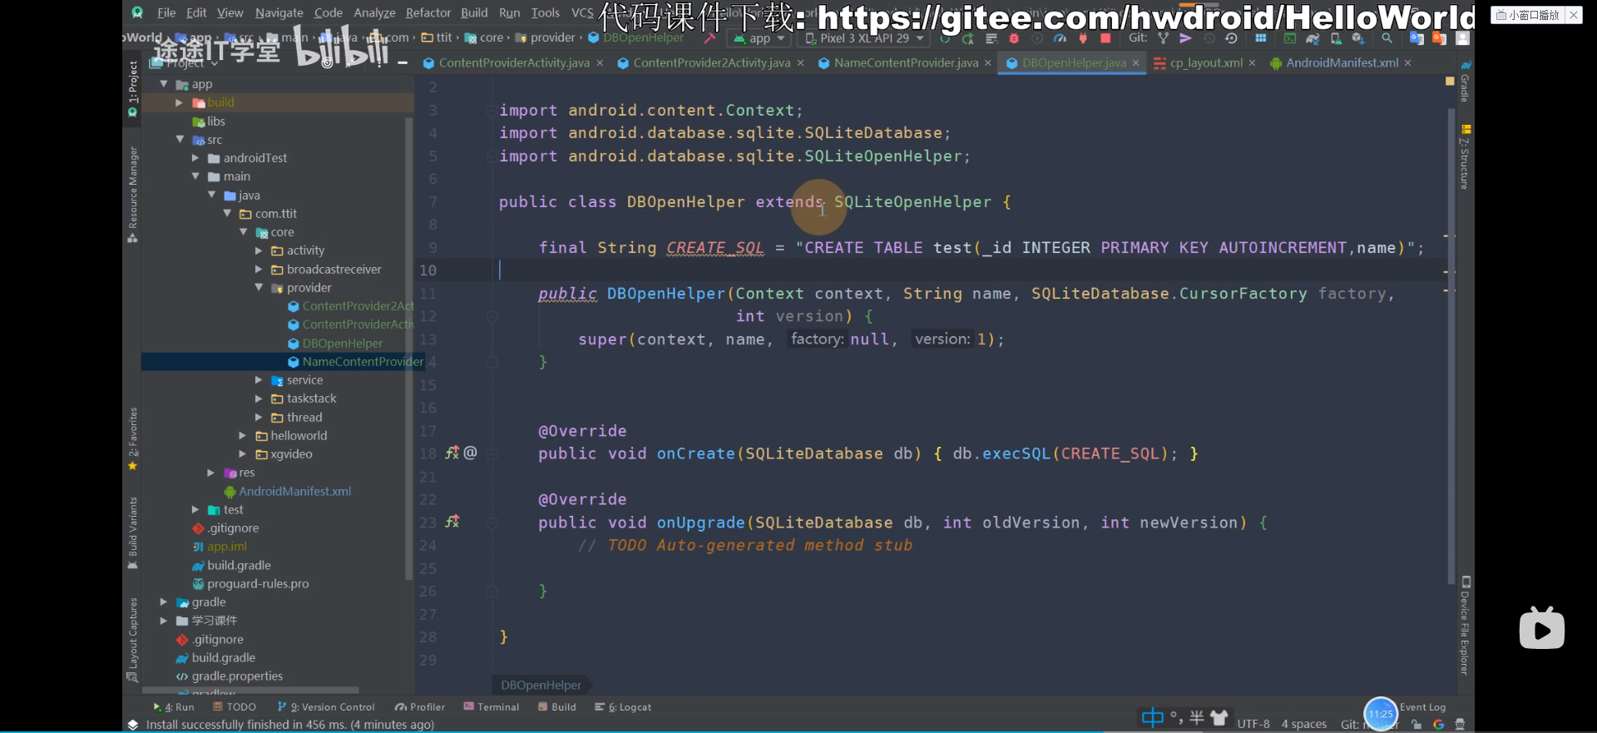The width and height of the screenshot is (1597, 733).
Task: Click the Search Everywhere magnifier icon
Action: pos(1387,38)
